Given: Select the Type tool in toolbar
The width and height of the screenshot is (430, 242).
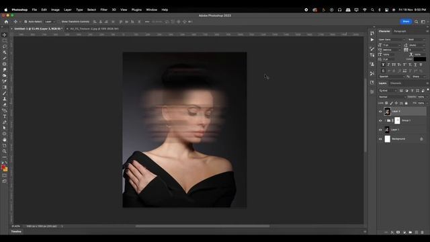Looking at the screenshot, I should (x=5, y=116).
